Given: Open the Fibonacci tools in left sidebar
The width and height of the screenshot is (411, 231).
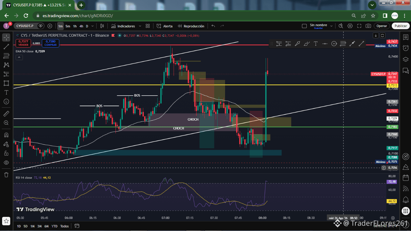Looking at the screenshot, I should click(6, 56).
